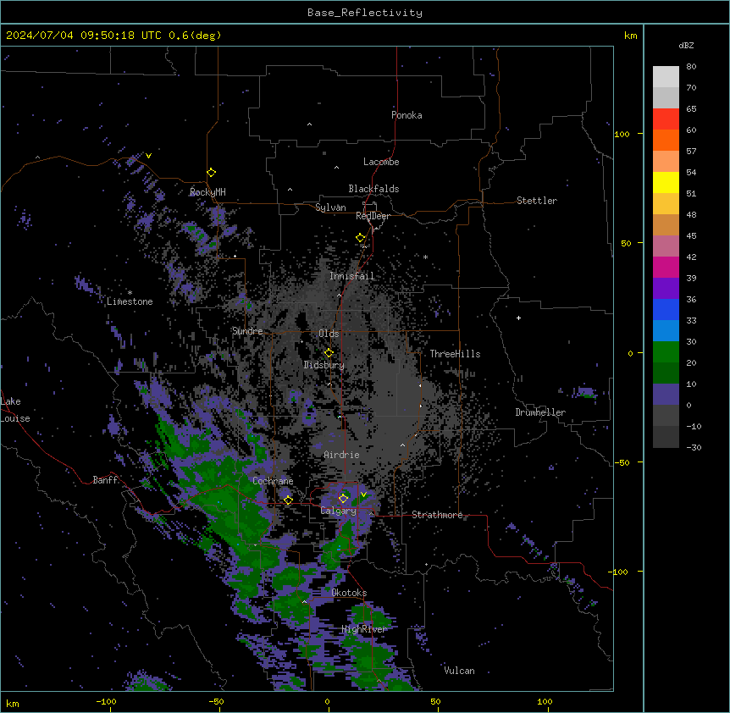Pick the mauve 42-45 dBZ legend swatch
Screen dimensions: 730x713
(666, 246)
